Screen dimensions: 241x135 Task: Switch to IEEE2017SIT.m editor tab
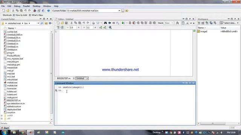[64, 78]
